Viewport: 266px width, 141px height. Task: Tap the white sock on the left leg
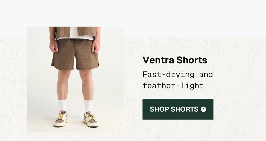click(63, 105)
